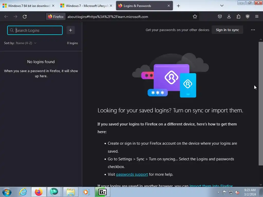Expand the list all tabs chevron
This screenshot has height=197, width=263.
(x=222, y=6)
